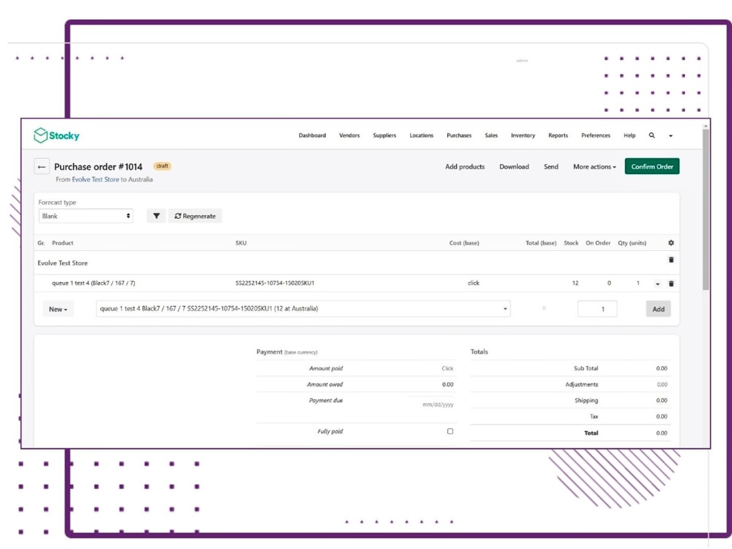Go back with the left arrow button
Screen dimensions: 732x549
tap(42, 167)
